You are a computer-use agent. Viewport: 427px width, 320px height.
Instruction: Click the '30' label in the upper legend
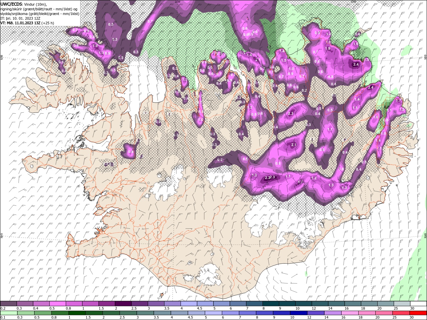tap(412, 308)
